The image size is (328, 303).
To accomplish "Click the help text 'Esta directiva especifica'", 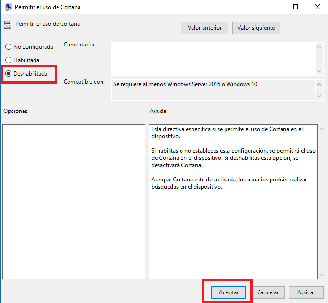I will [x=227, y=133].
